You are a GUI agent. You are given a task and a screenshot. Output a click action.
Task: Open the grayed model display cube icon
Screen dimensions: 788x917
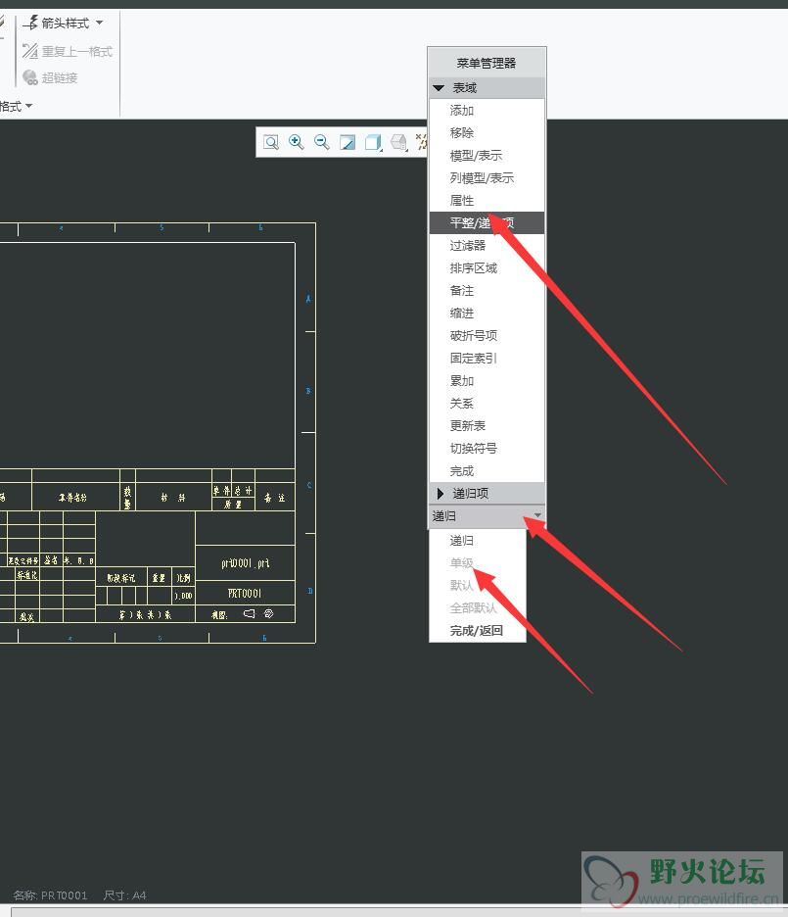(x=399, y=142)
